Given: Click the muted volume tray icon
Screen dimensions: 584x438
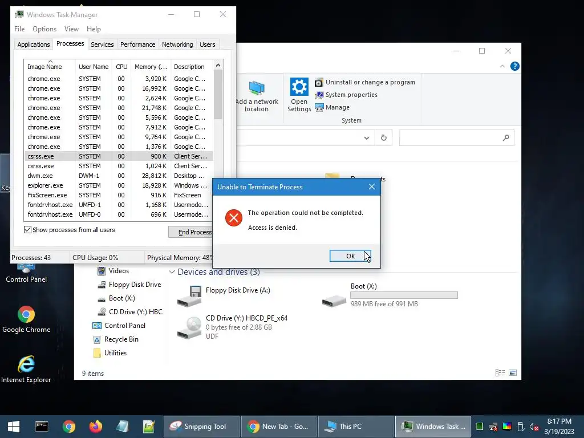Looking at the screenshot, I should point(534,427).
